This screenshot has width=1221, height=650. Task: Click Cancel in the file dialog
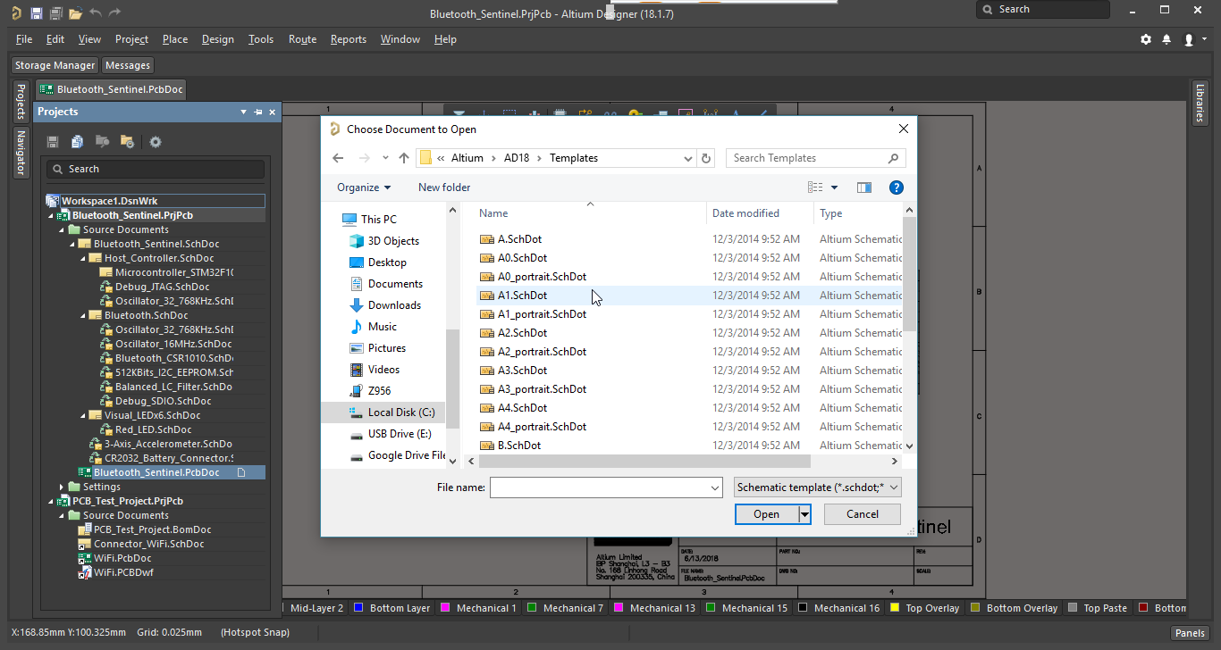click(x=863, y=514)
